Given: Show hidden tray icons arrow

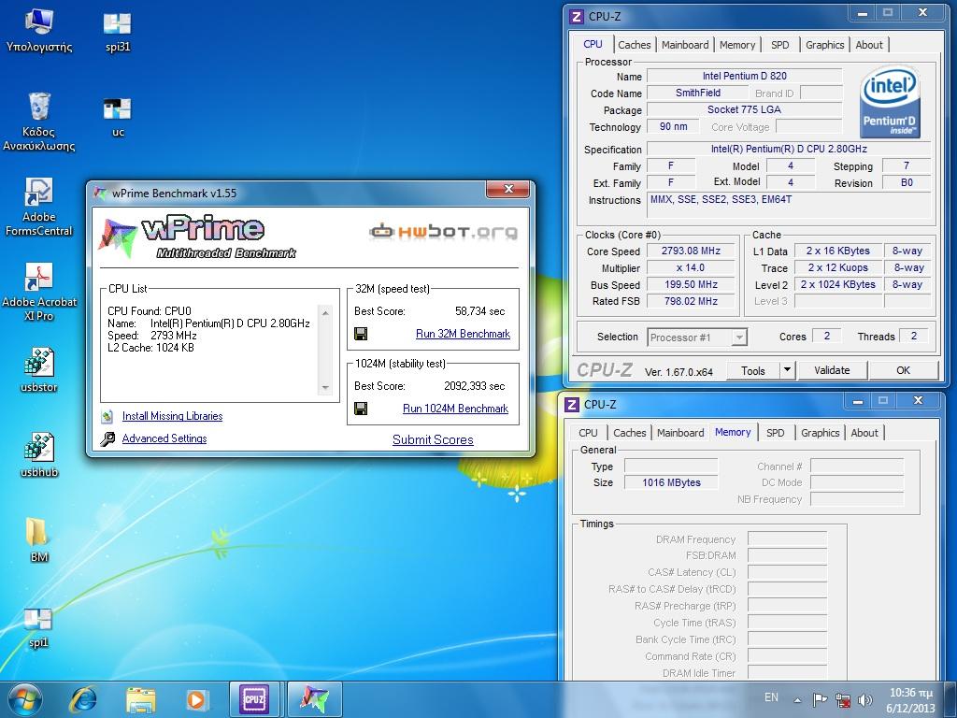Looking at the screenshot, I should (x=797, y=699).
